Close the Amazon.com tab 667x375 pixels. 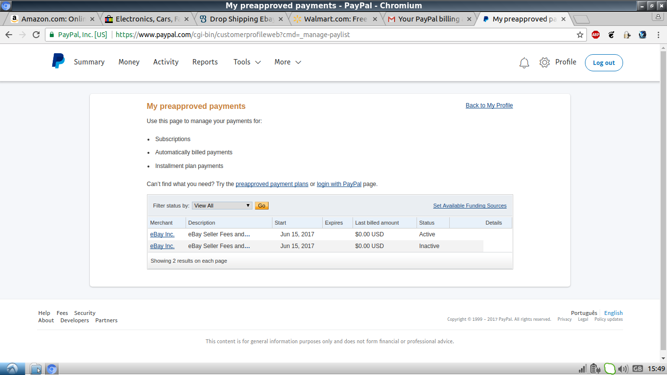click(93, 19)
